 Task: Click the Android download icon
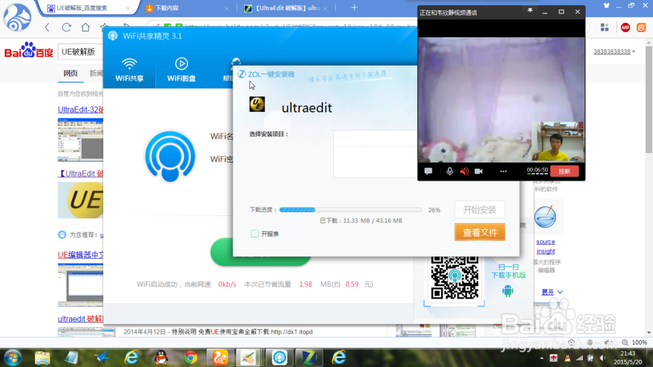pyautogui.click(x=507, y=291)
